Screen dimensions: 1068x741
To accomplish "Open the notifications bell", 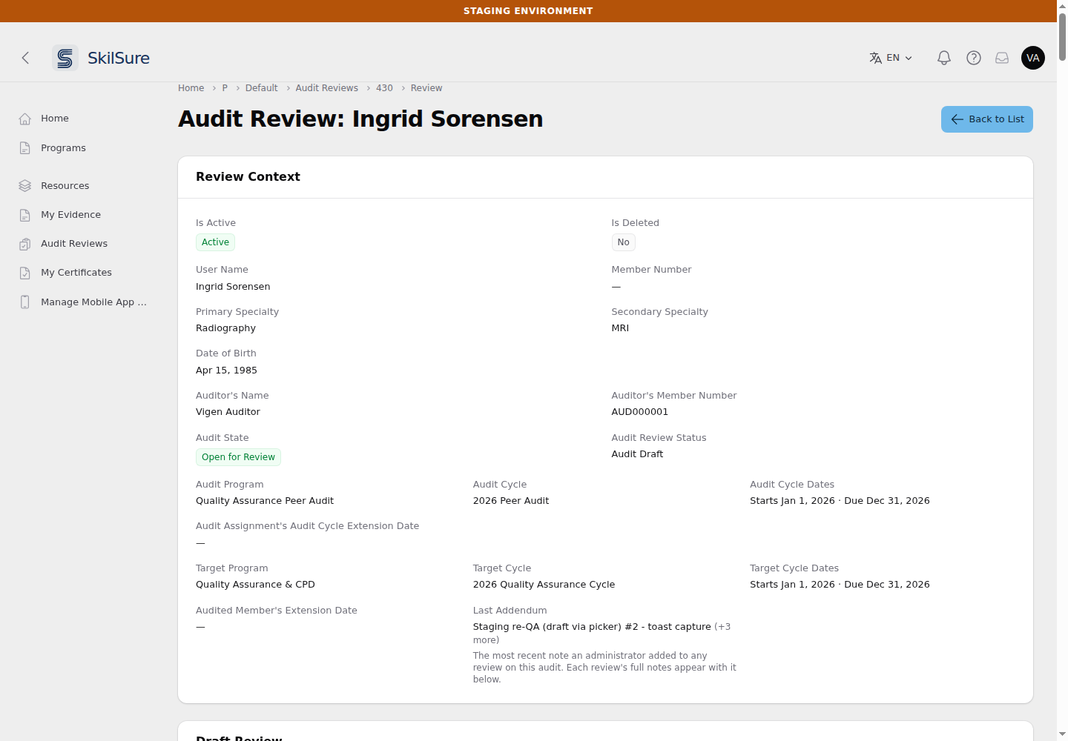I will pos(944,58).
